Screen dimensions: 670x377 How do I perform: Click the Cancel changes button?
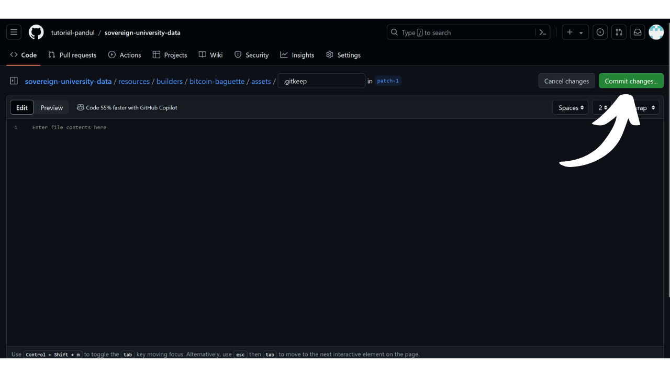(566, 81)
